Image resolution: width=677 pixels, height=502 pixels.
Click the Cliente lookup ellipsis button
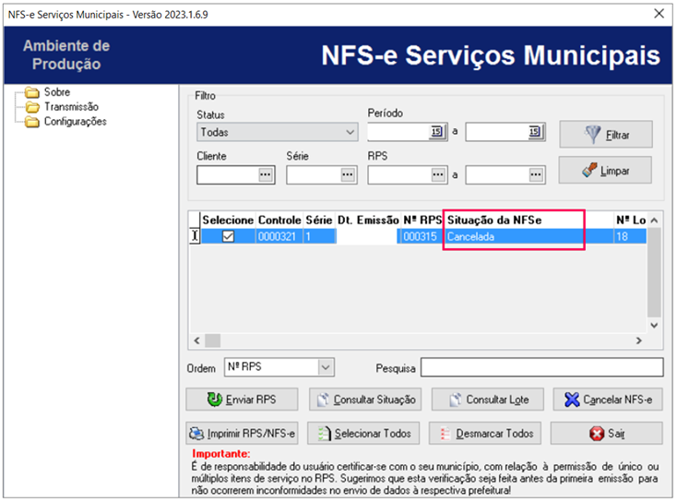point(266,174)
